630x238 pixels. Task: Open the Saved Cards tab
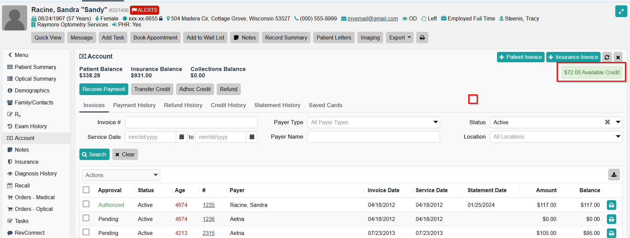point(325,105)
